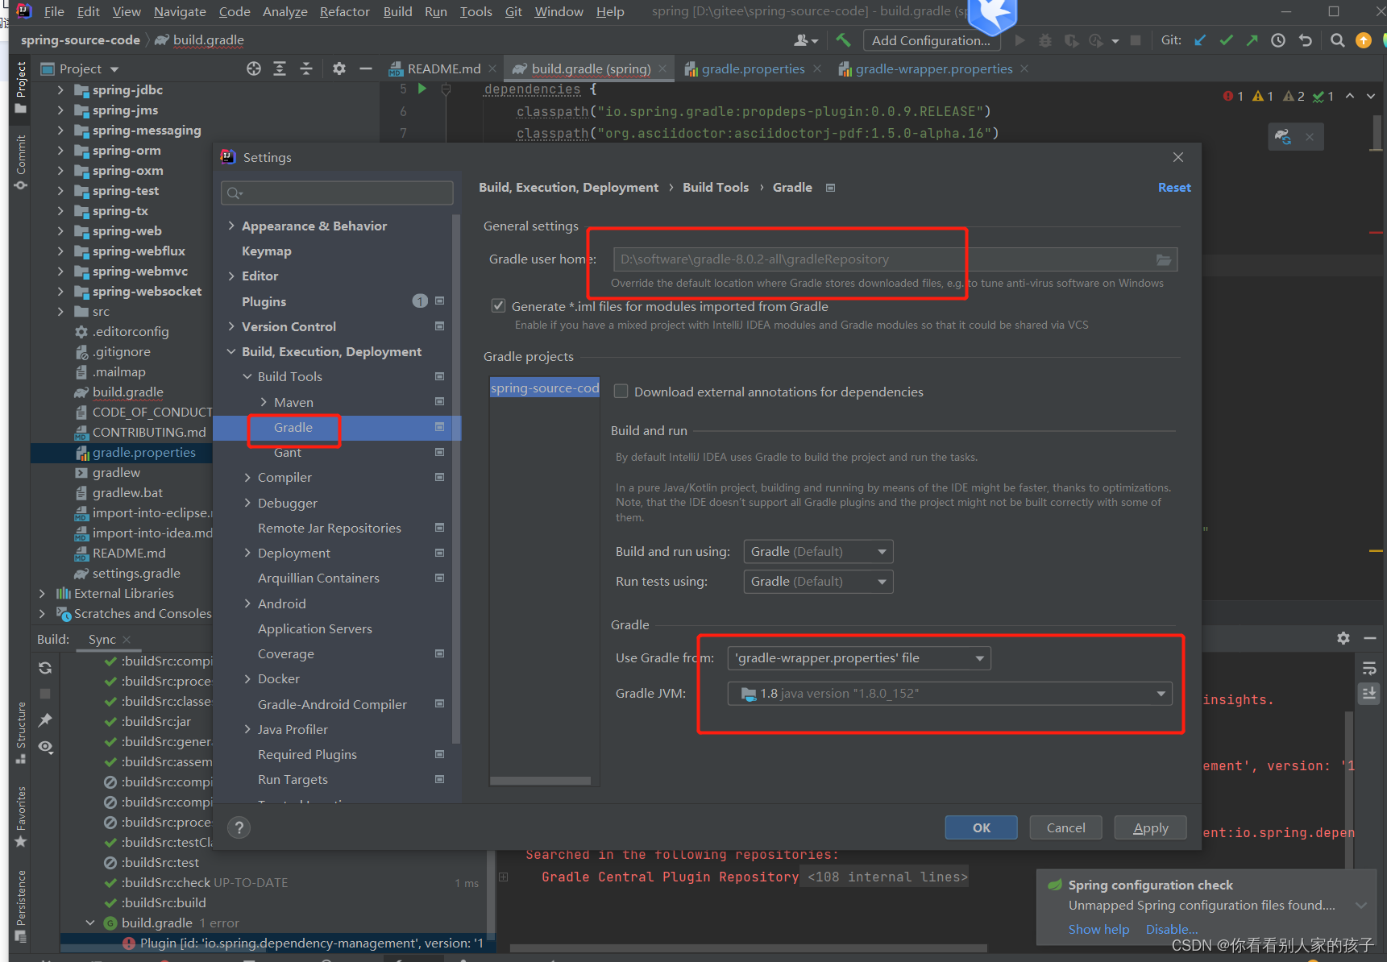Click the user account icon in toolbar

pyautogui.click(x=805, y=40)
